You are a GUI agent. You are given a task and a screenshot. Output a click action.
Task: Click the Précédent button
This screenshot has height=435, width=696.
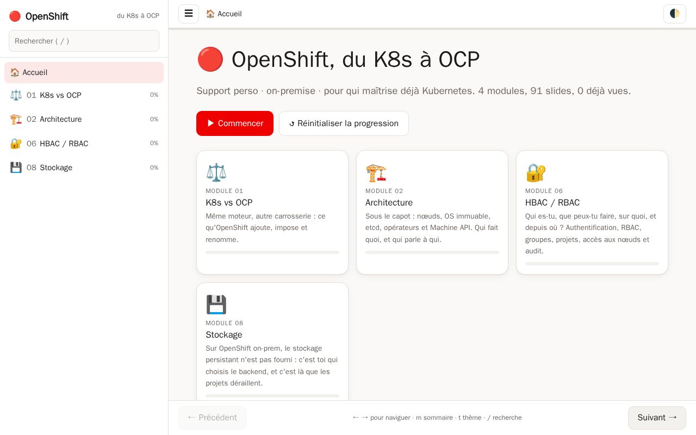(x=212, y=418)
